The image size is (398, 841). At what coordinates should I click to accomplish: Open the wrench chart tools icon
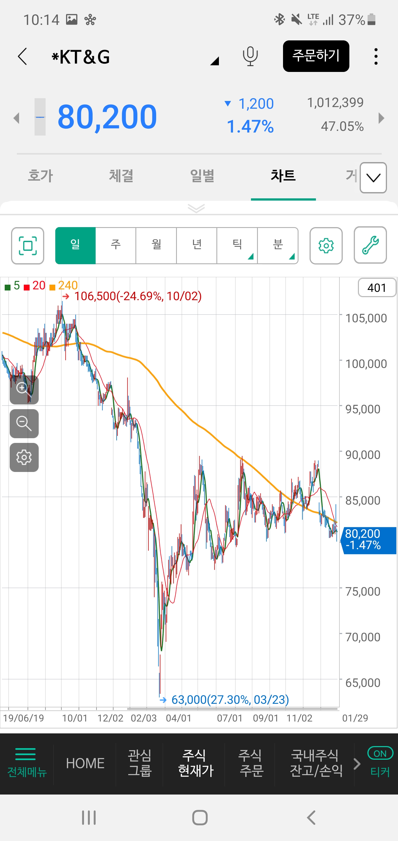click(x=370, y=245)
